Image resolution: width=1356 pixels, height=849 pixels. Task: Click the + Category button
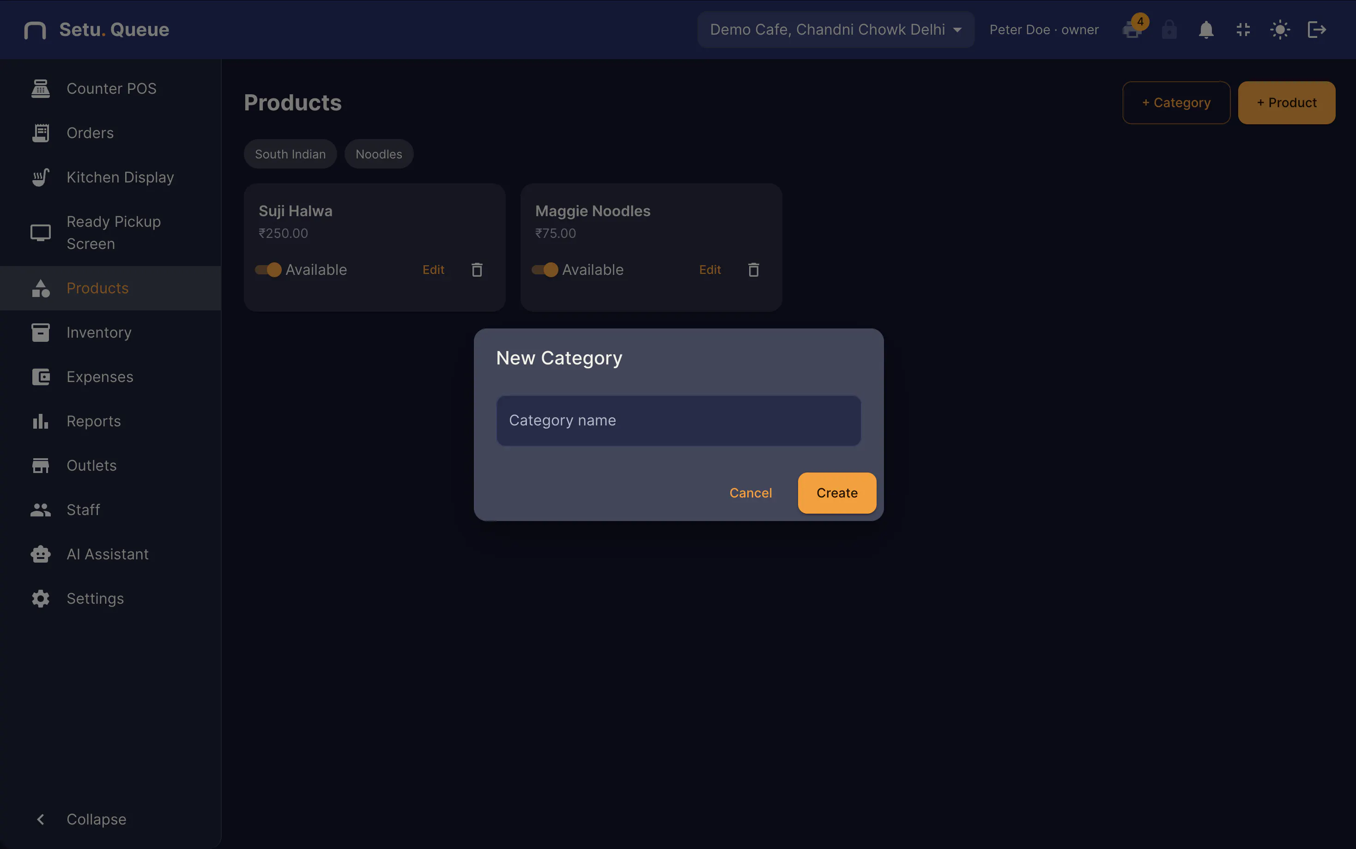pyautogui.click(x=1176, y=103)
